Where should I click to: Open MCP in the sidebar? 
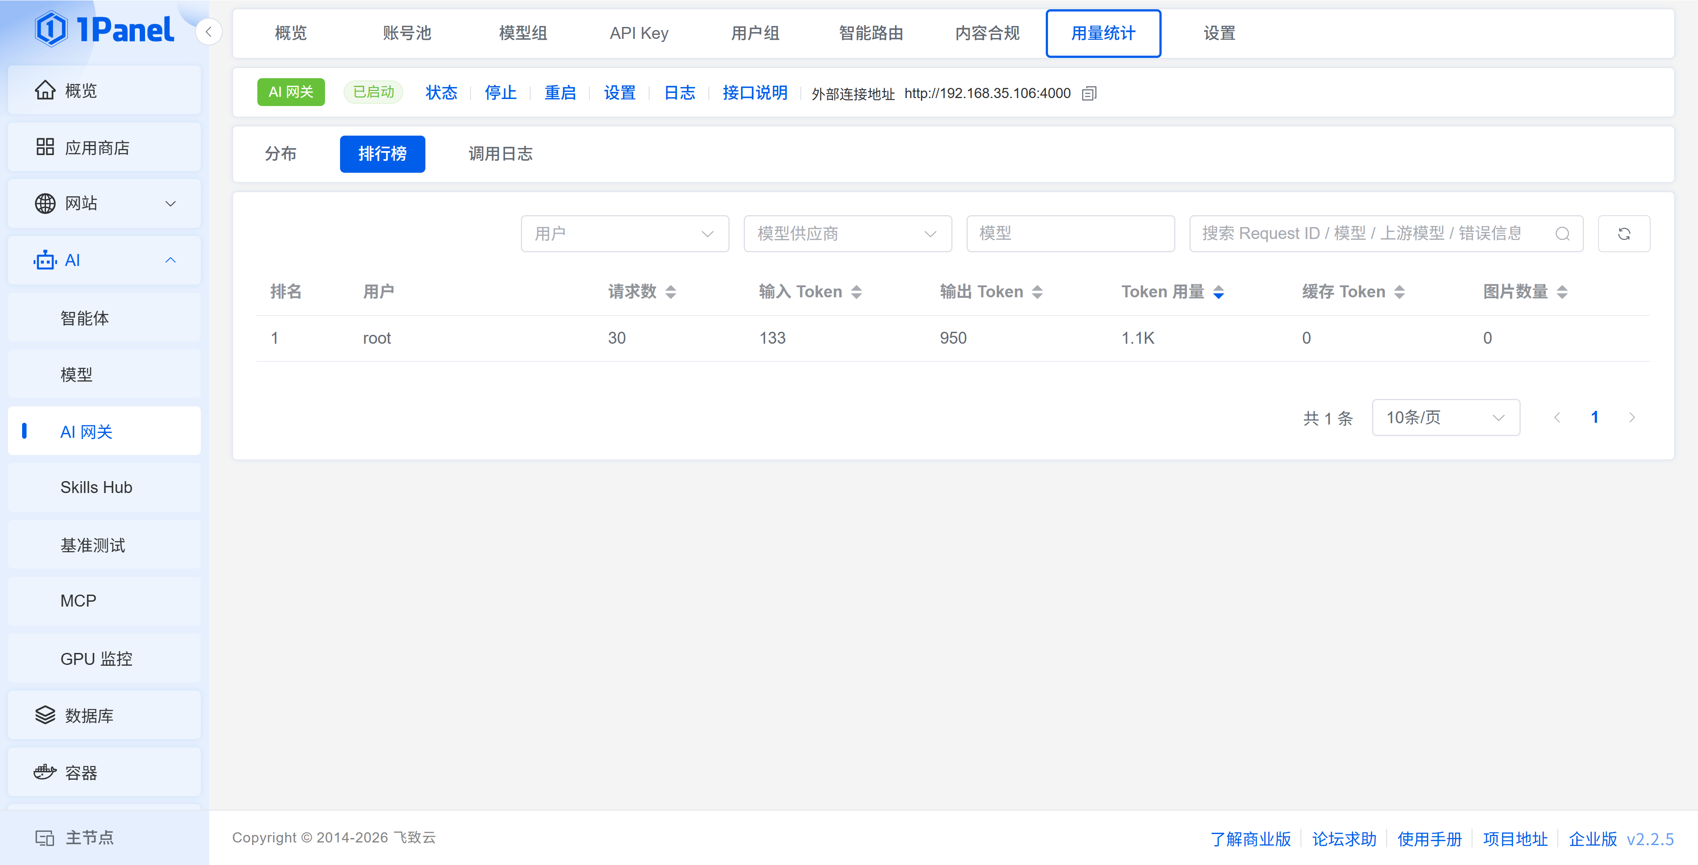click(104, 601)
